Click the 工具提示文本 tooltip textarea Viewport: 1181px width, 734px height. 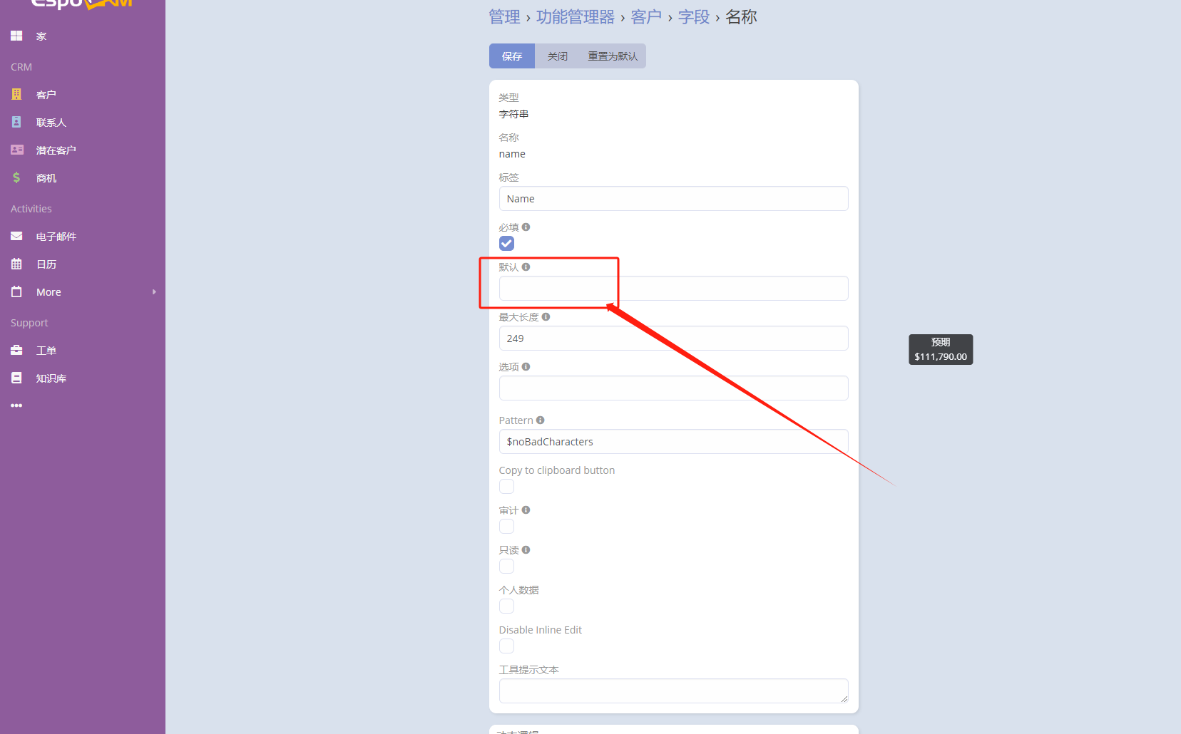674,691
